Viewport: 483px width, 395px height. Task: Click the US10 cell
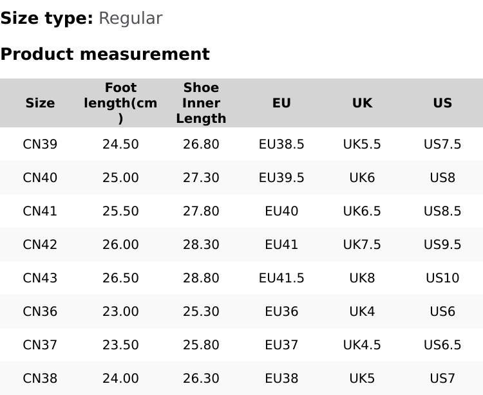coord(442,278)
